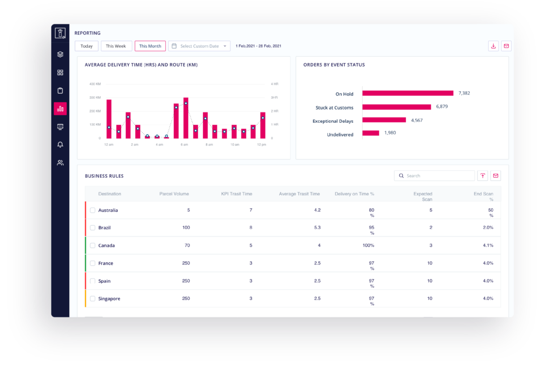Switch to the Today time filter
Image resolution: width=539 pixels, height=370 pixels.
point(86,46)
